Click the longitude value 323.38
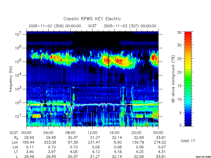Image resolution: width=211 pixels, height=158 pixels. [50, 142]
